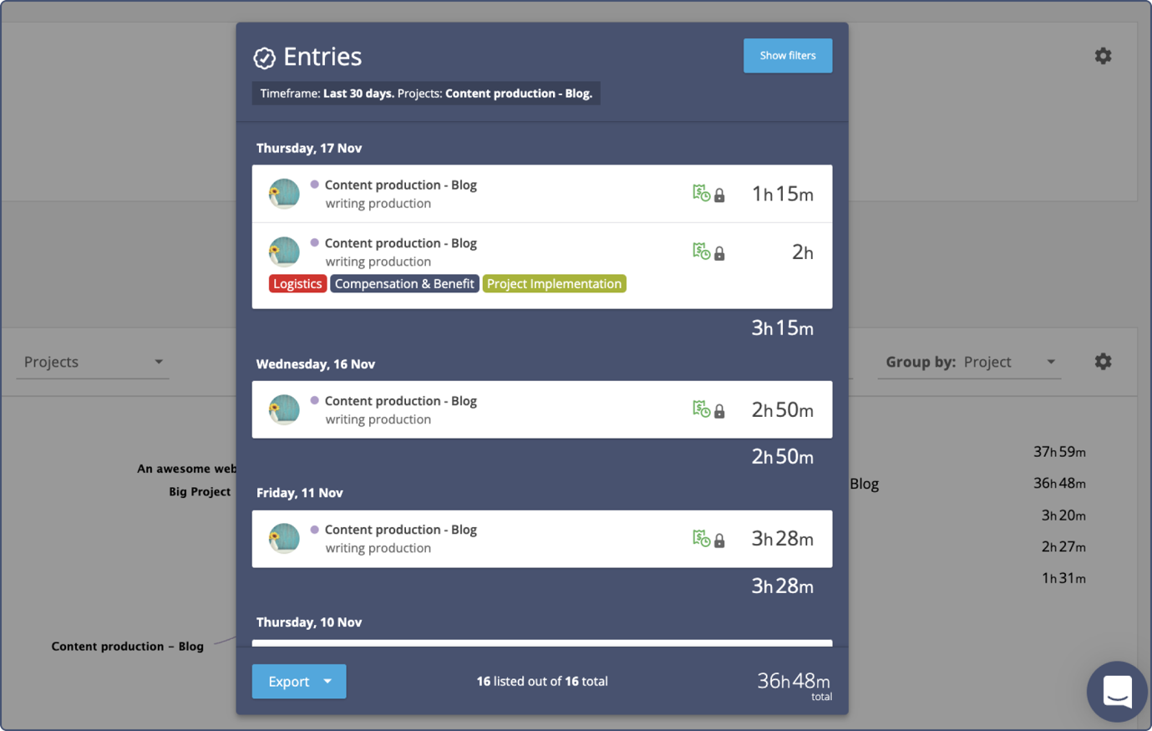The height and width of the screenshot is (731, 1152).
Task: Open settings gear beside Group by
Action: point(1103,362)
